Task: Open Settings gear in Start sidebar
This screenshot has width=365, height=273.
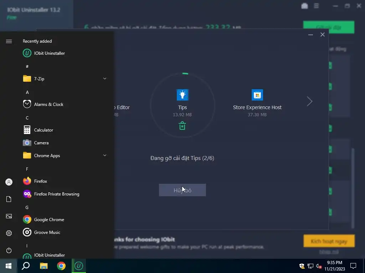Action: point(9,233)
